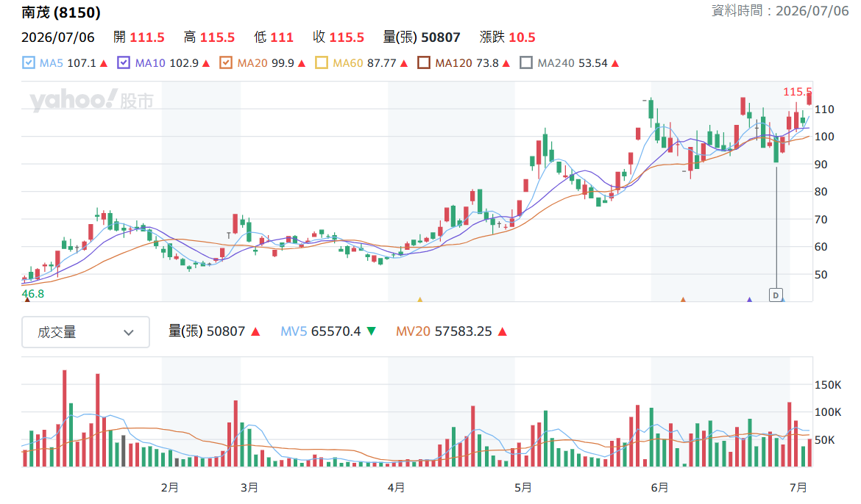Select the 6月 label on time axis
Viewport: 861px width, 504px height.
(659, 487)
